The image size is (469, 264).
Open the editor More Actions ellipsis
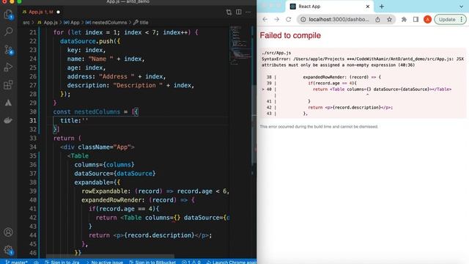248,12
